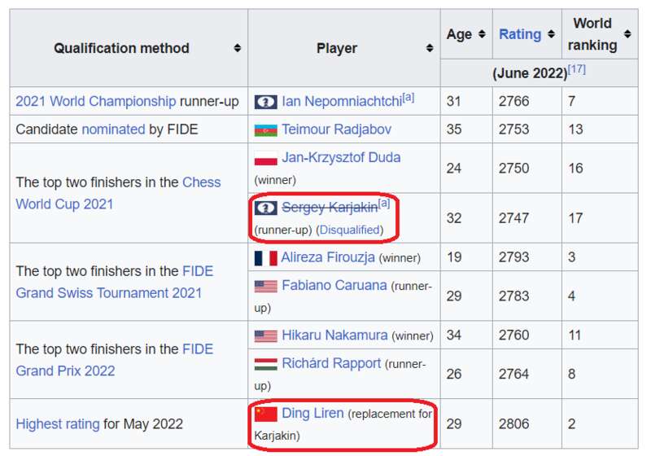The height and width of the screenshot is (456, 651).
Task: Click the Hungarian flag beside Richárd Rapport
Action: [x=266, y=364]
